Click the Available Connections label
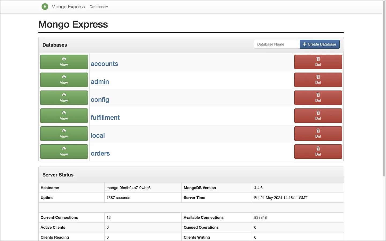Viewport: 386px width, 241px height. tap(203, 217)
